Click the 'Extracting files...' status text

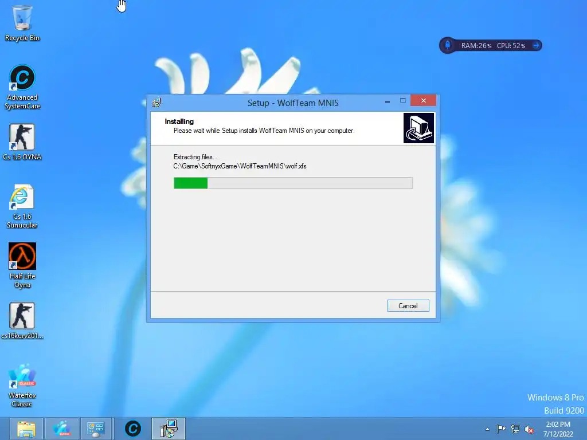[x=195, y=157]
